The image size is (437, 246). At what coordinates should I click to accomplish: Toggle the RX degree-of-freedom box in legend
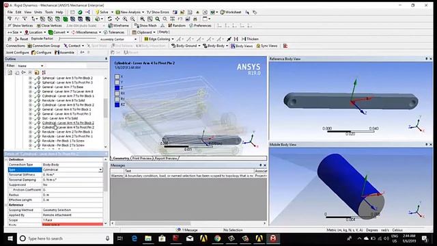117,94
